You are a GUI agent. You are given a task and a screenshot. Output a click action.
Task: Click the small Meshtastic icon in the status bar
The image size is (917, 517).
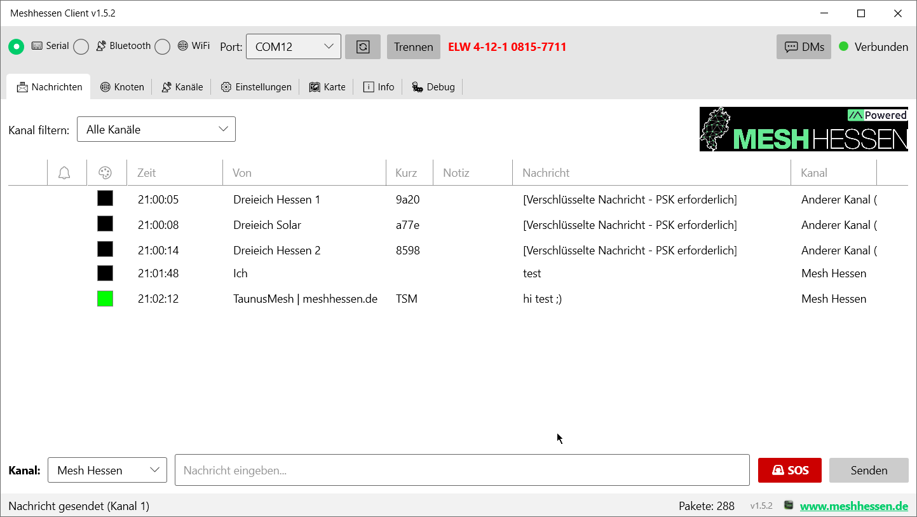pyautogui.click(x=788, y=506)
